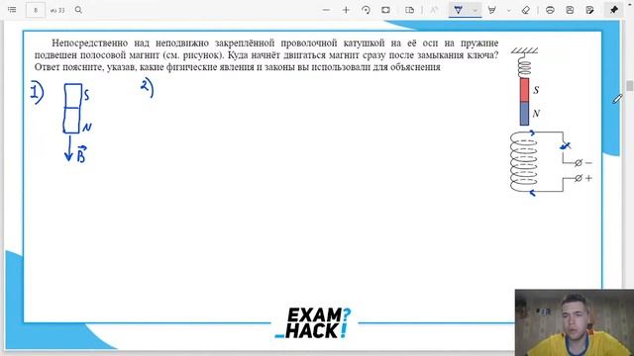Fit page to width
634x356 pixels.
pyautogui.click(x=385, y=10)
